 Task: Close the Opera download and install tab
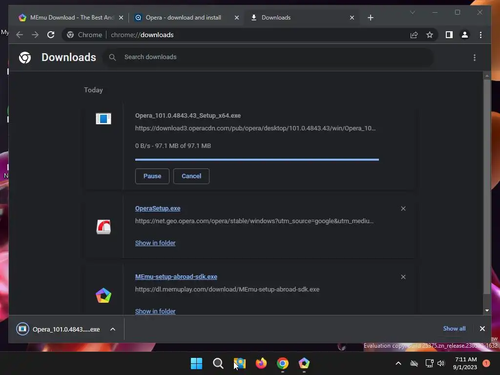coord(237,18)
